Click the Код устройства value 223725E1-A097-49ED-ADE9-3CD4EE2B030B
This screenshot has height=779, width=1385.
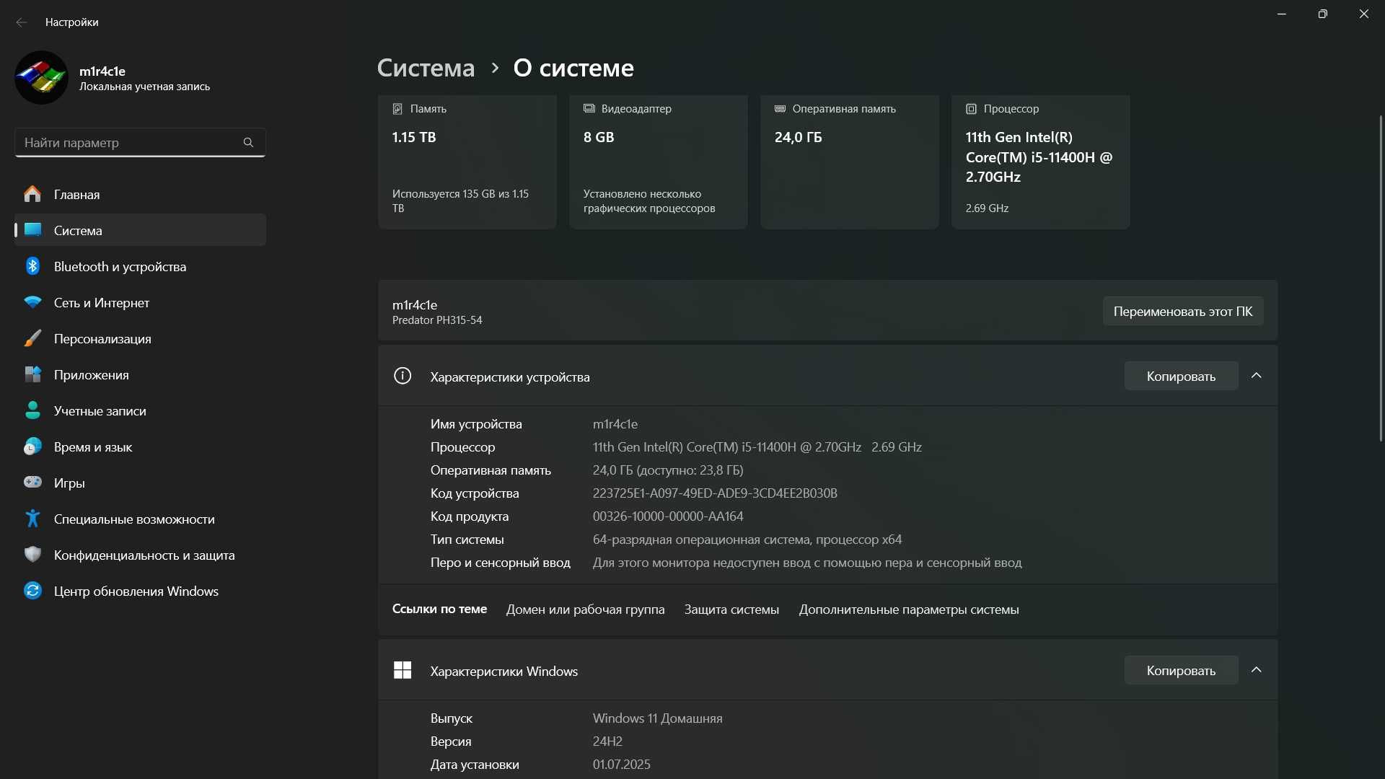715,493
